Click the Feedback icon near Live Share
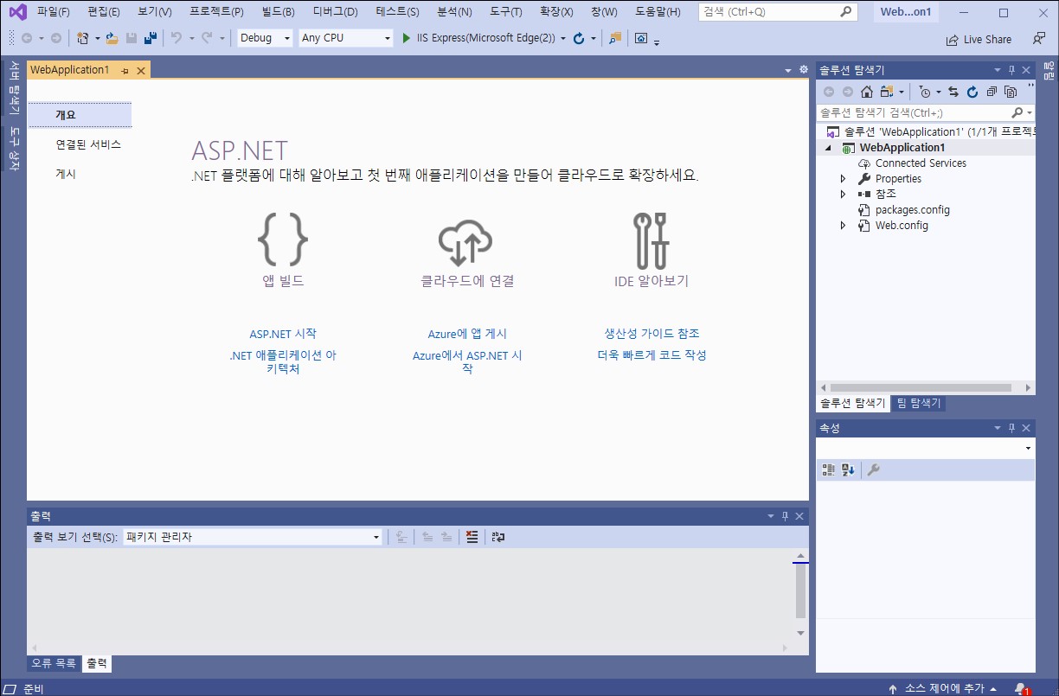Image resolution: width=1059 pixels, height=696 pixels. coord(1039,39)
